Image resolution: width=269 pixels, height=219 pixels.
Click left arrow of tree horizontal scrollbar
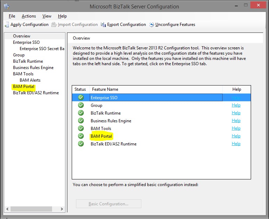[x=7, y=209]
